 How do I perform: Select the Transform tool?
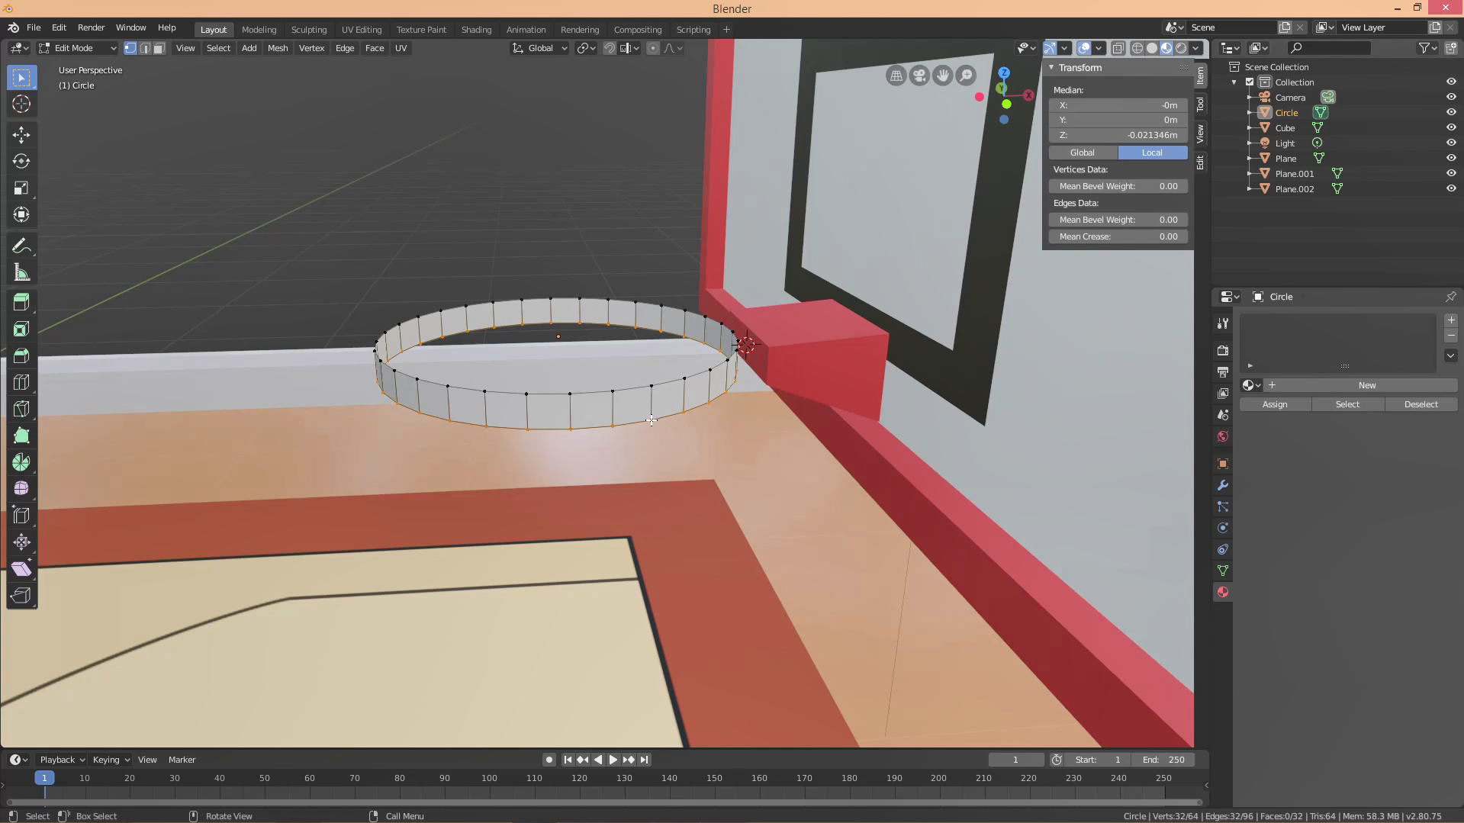21,215
